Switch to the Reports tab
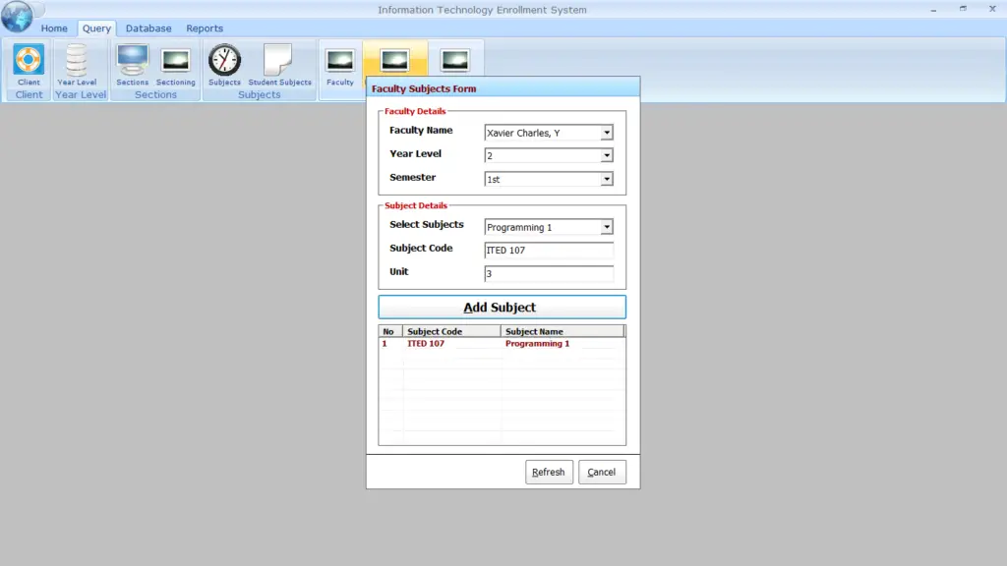This screenshot has height=566, width=1007. tap(205, 28)
